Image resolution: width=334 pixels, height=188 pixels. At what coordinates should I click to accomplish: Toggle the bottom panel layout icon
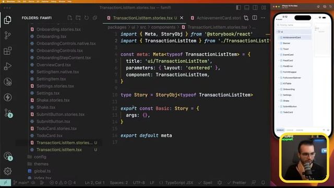(x=247, y=8)
